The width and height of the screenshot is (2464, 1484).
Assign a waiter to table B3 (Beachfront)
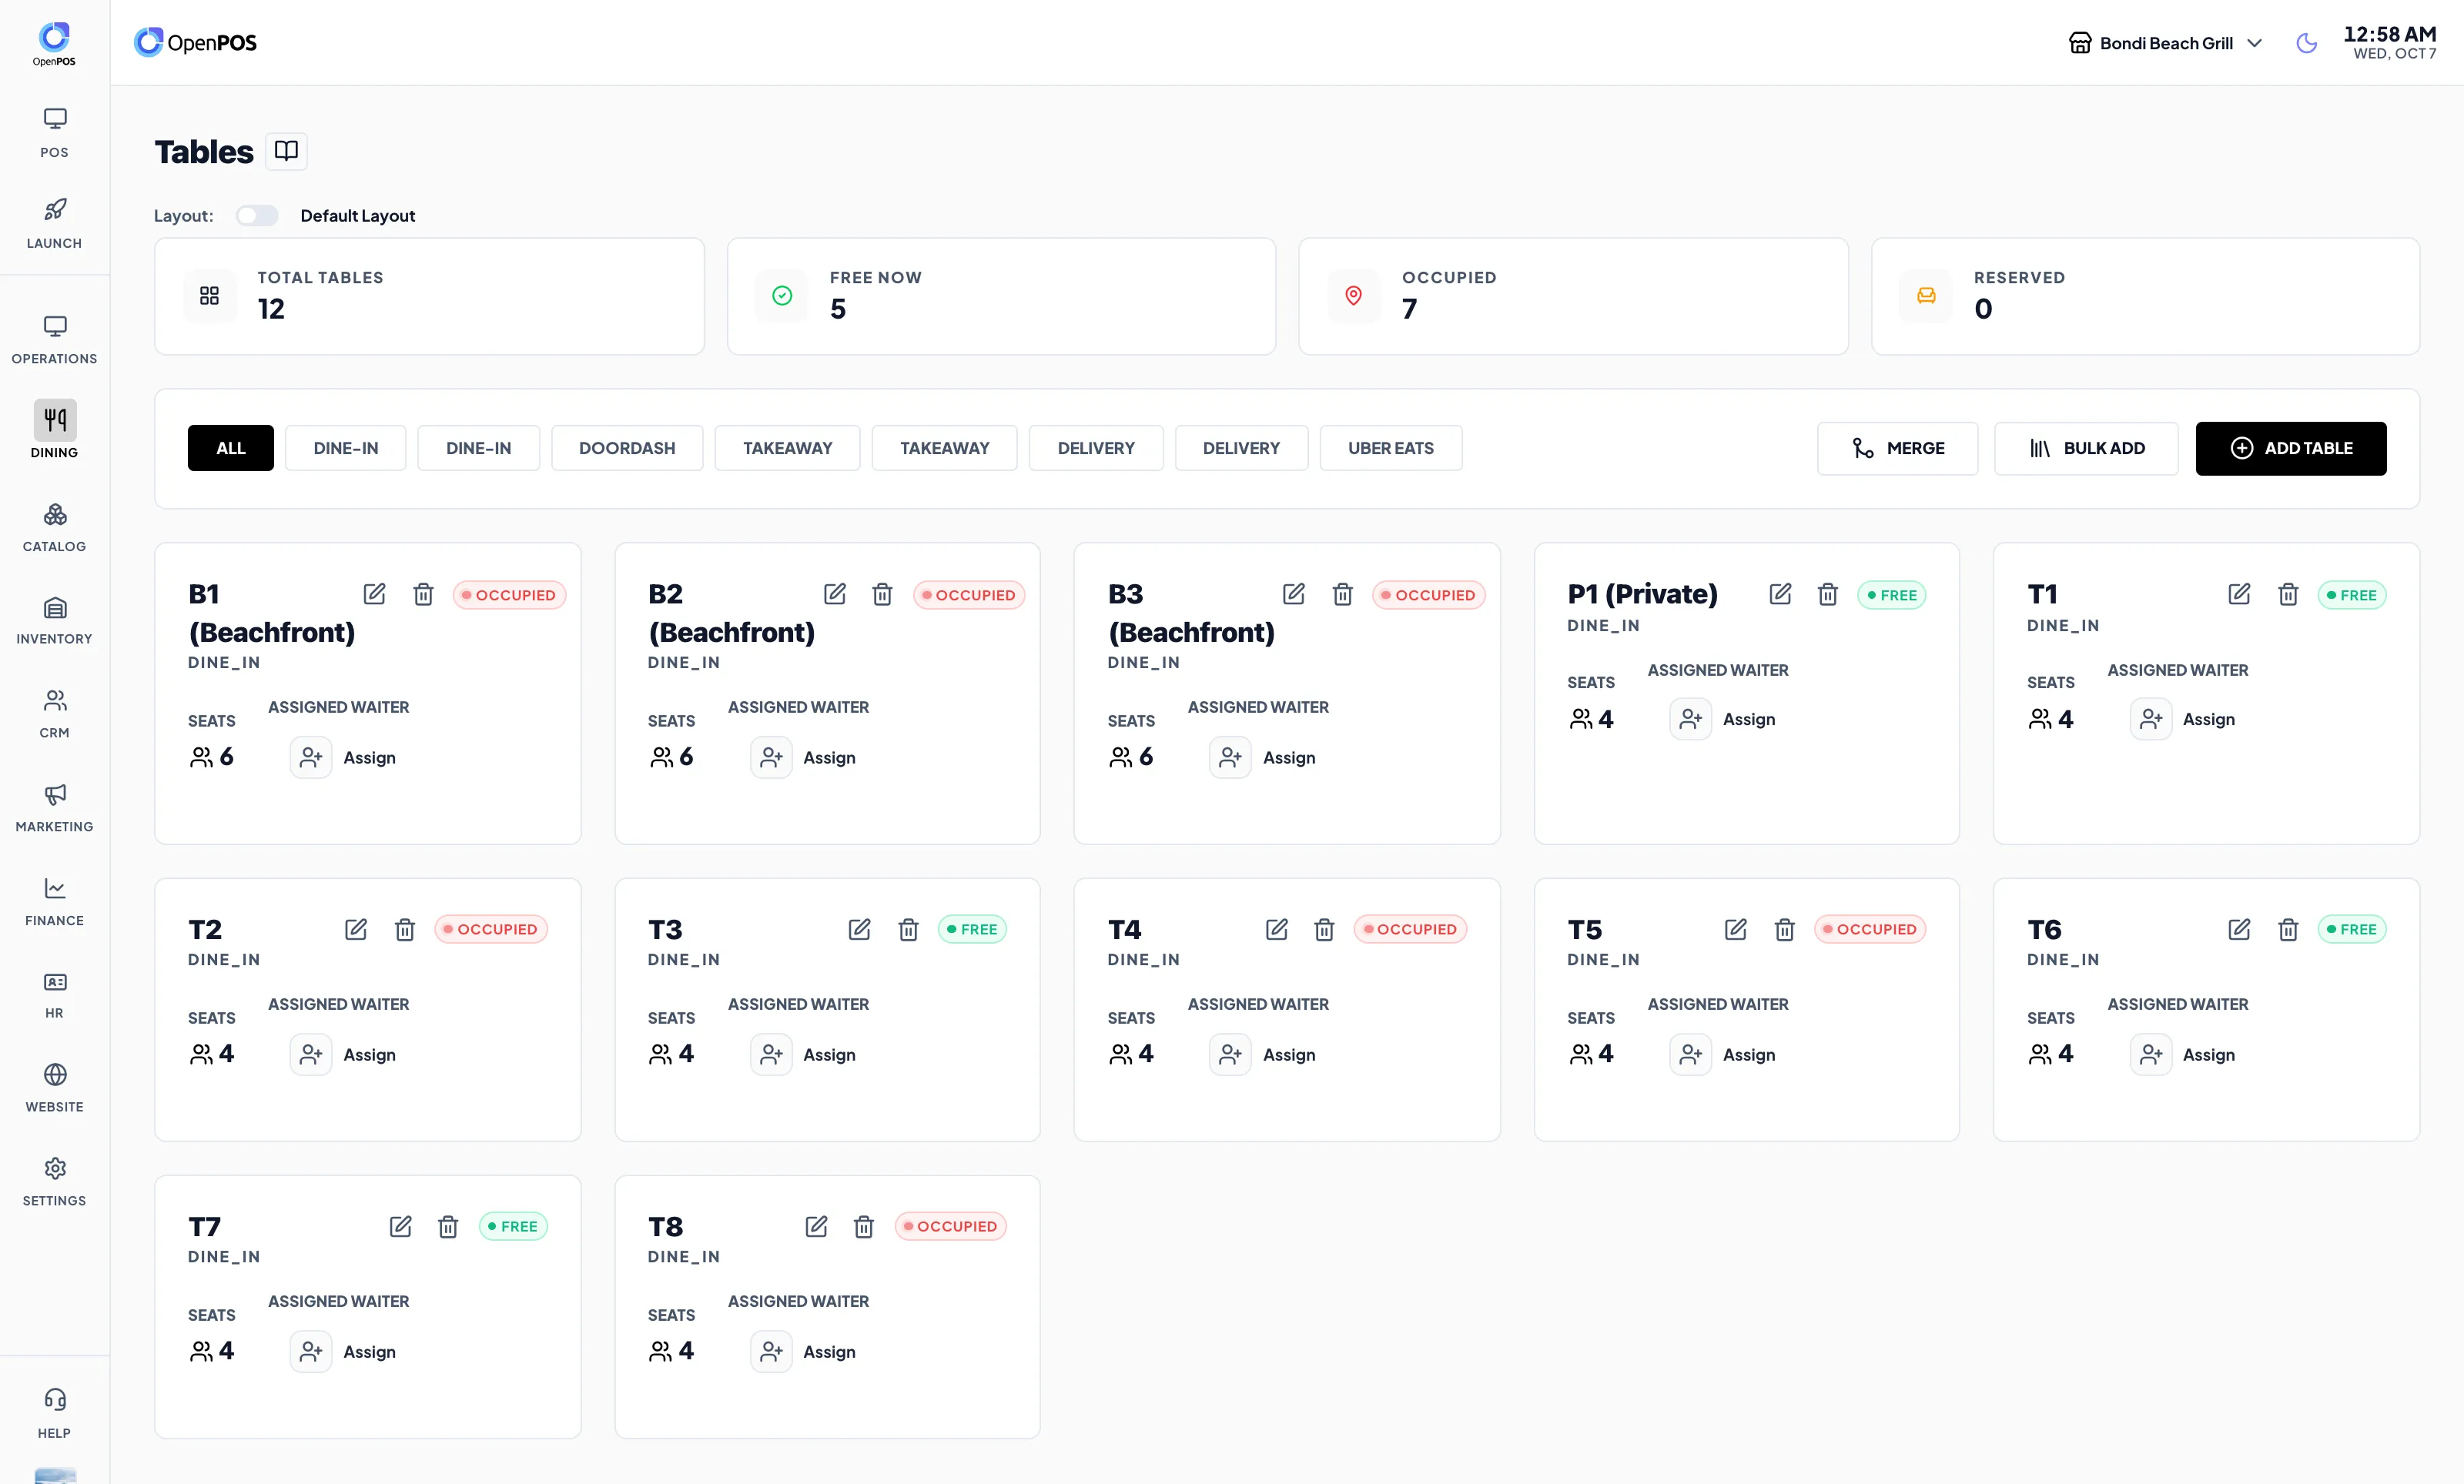click(x=1263, y=757)
